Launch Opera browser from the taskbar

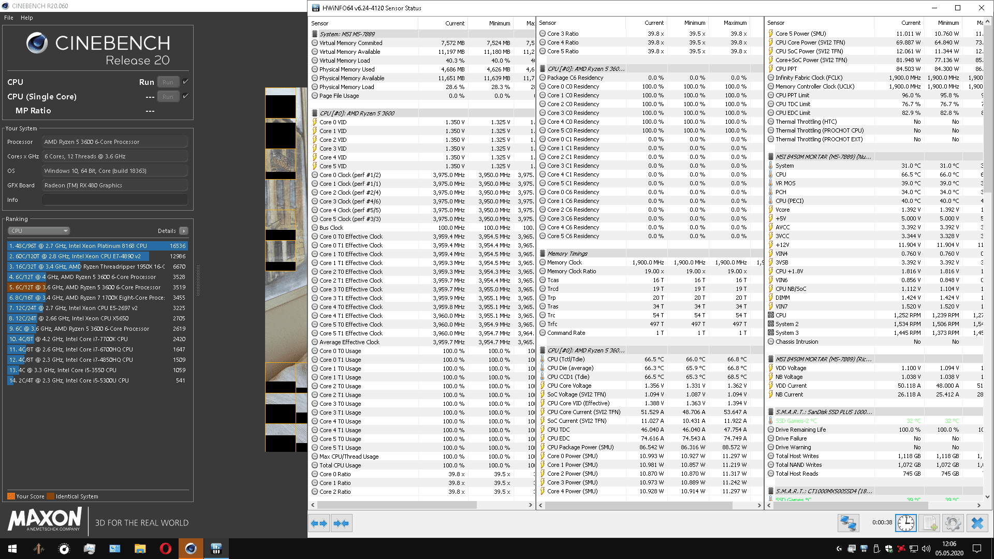click(166, 549)
